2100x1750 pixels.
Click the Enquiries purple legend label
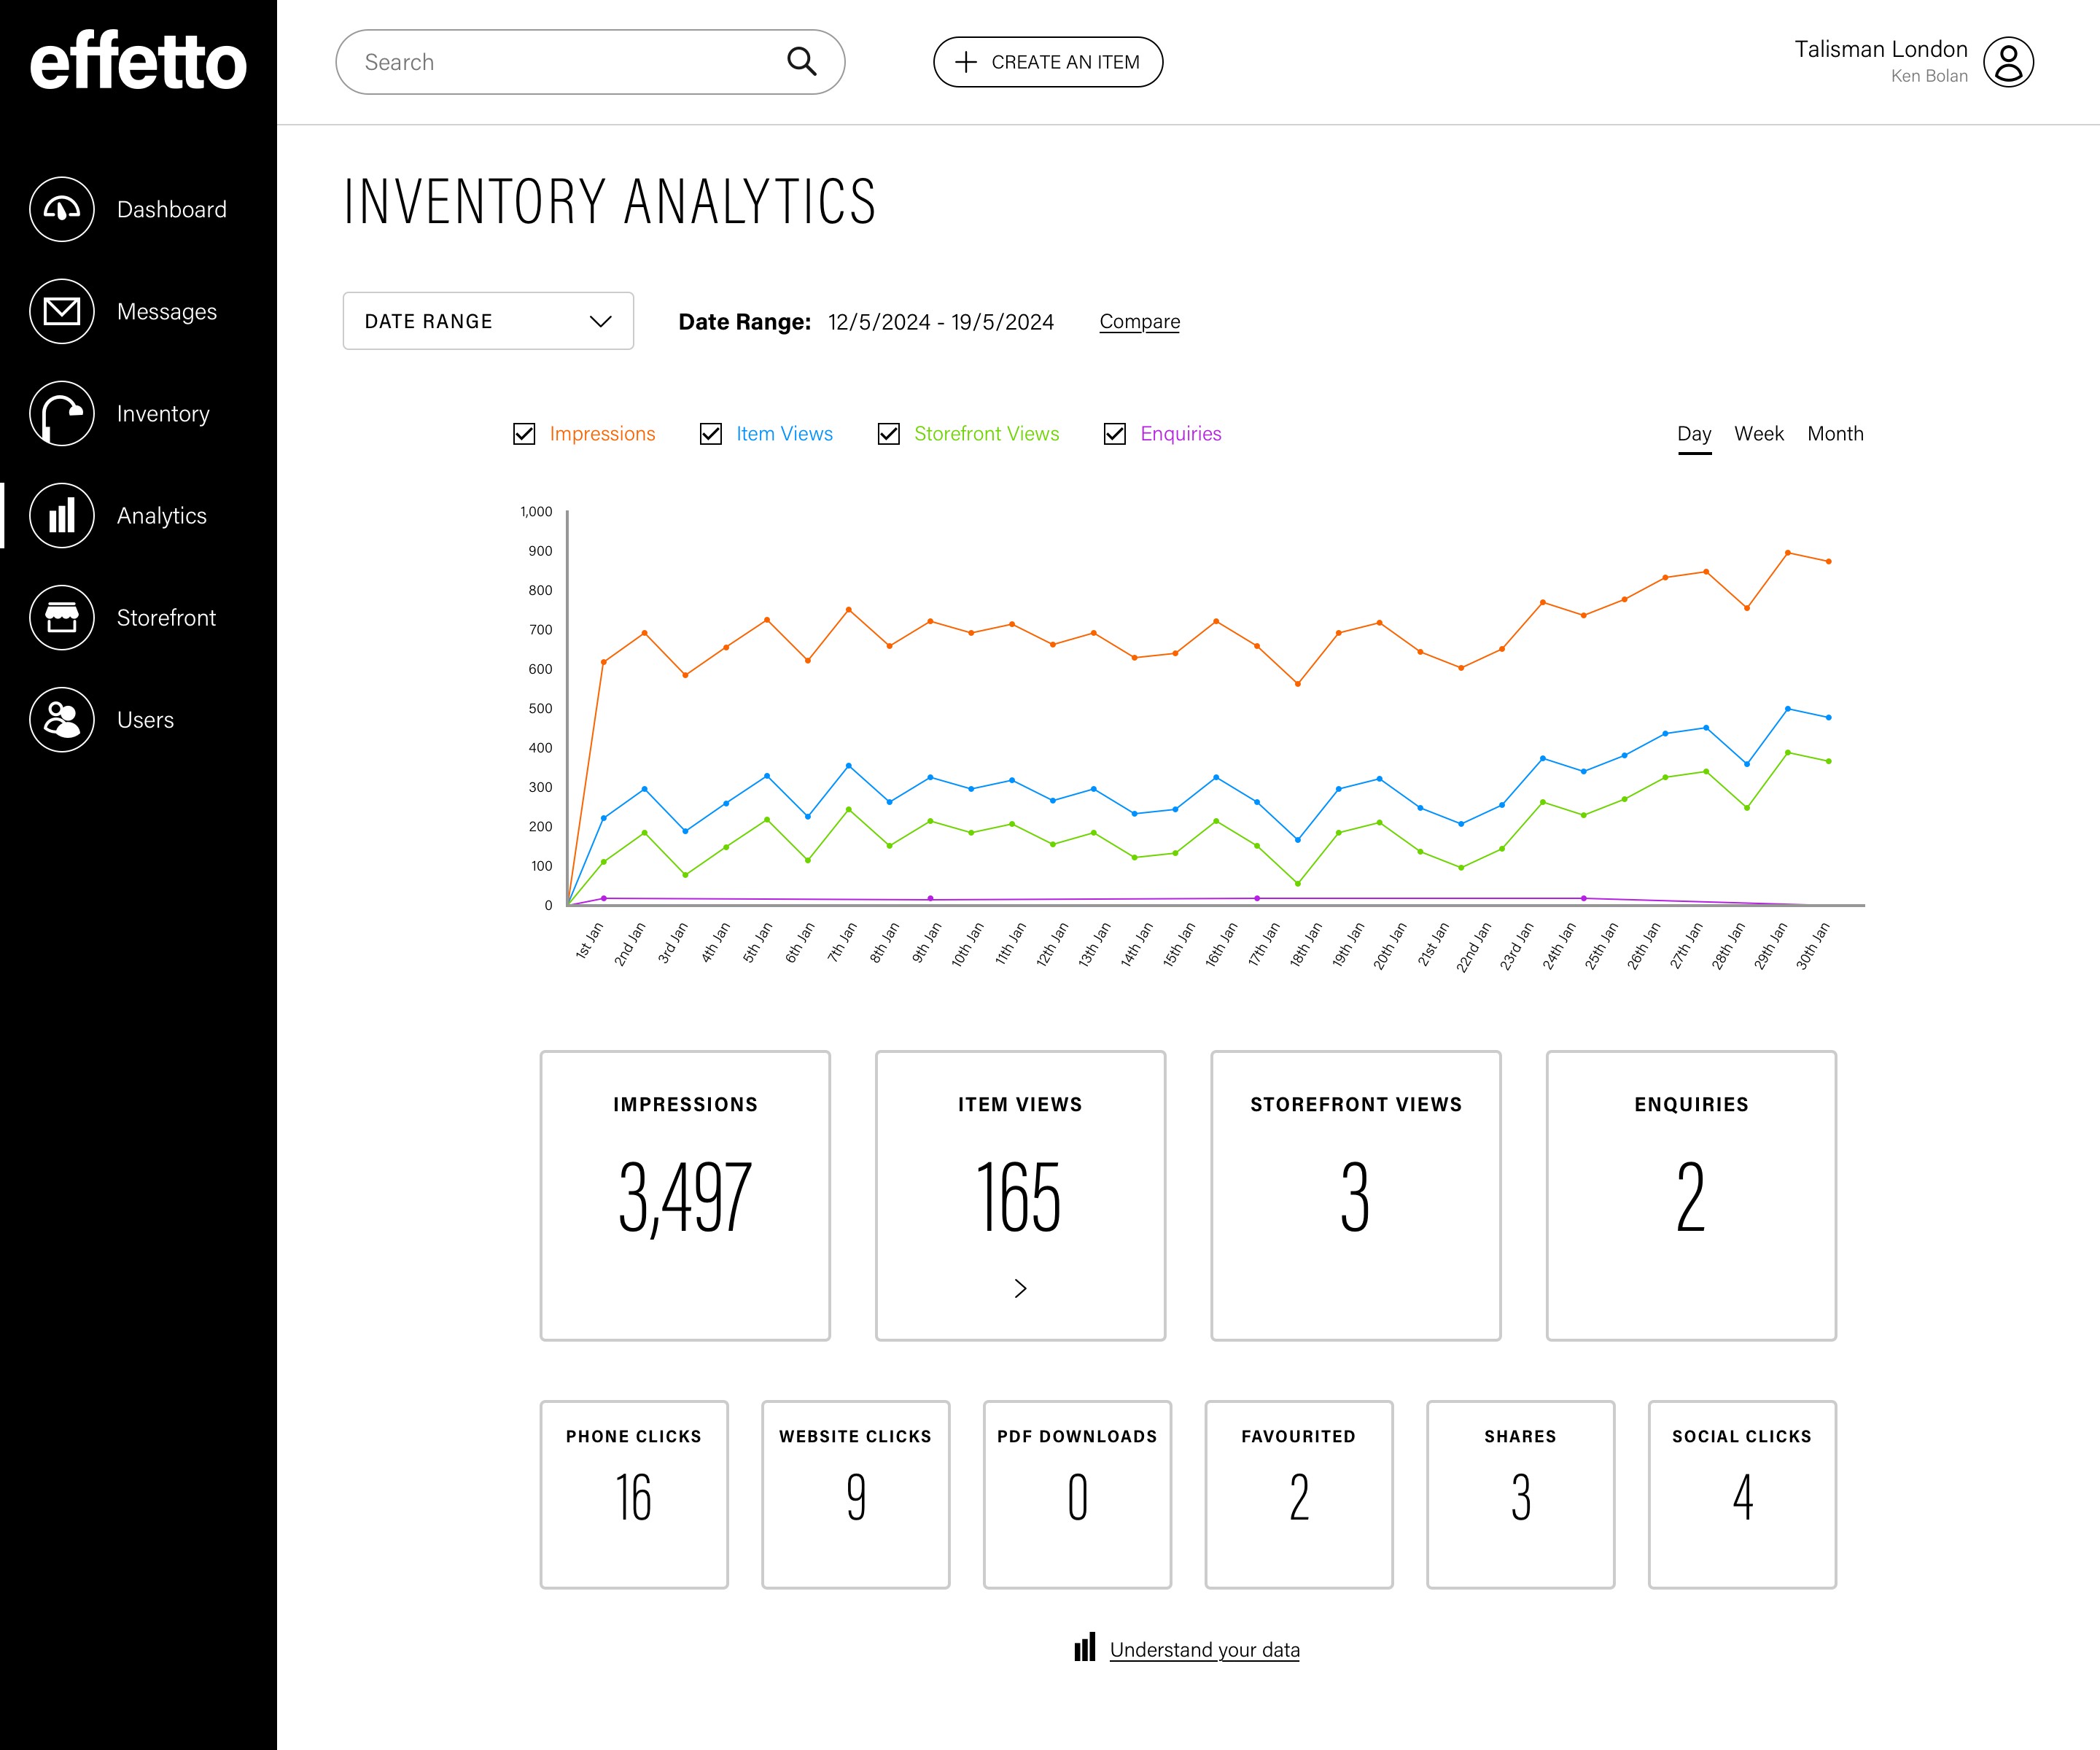pos(1181,434)
